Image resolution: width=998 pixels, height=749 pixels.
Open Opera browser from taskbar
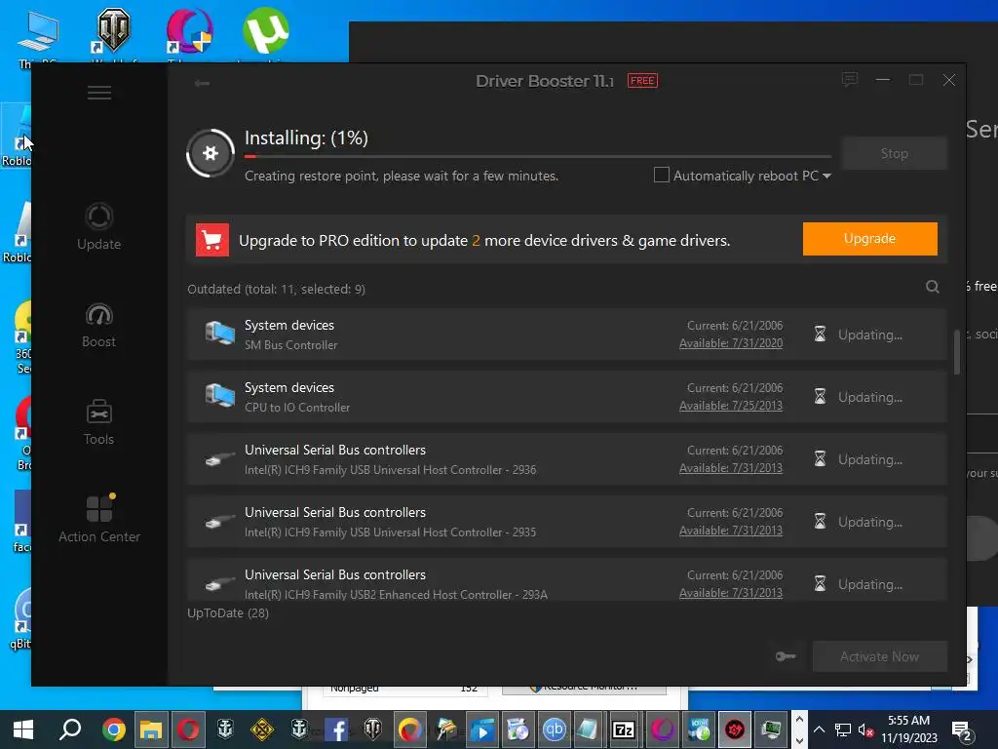point(188,729)
